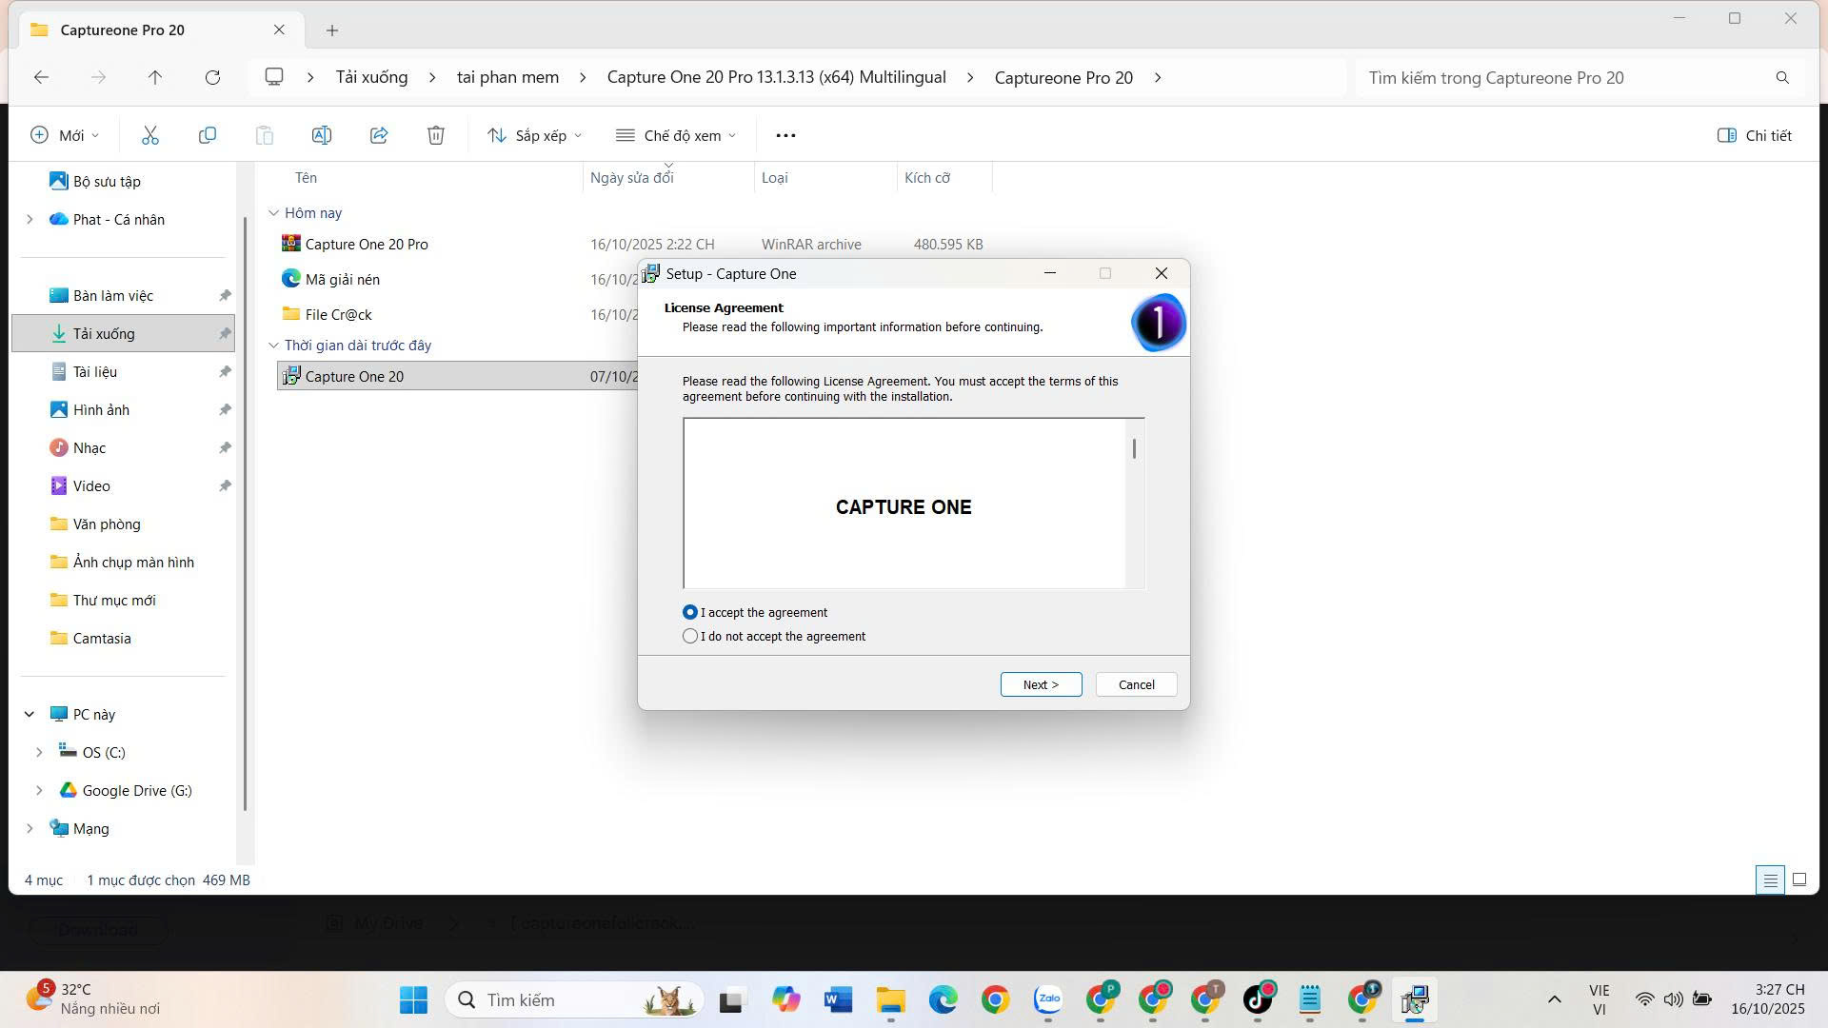Screen dimensions: 1828x1028
Task: Click Cancel in the setup dialog
Action: point(1136,684)
